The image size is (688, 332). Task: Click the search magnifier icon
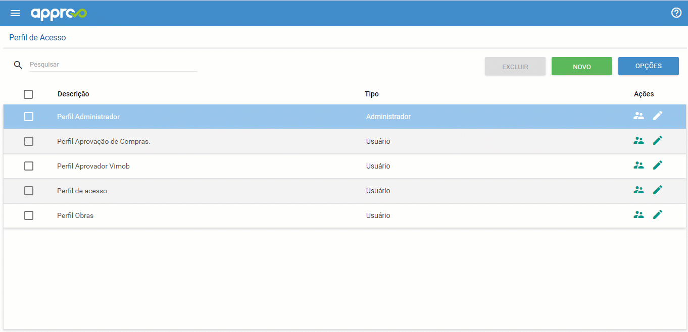[18, 65]
